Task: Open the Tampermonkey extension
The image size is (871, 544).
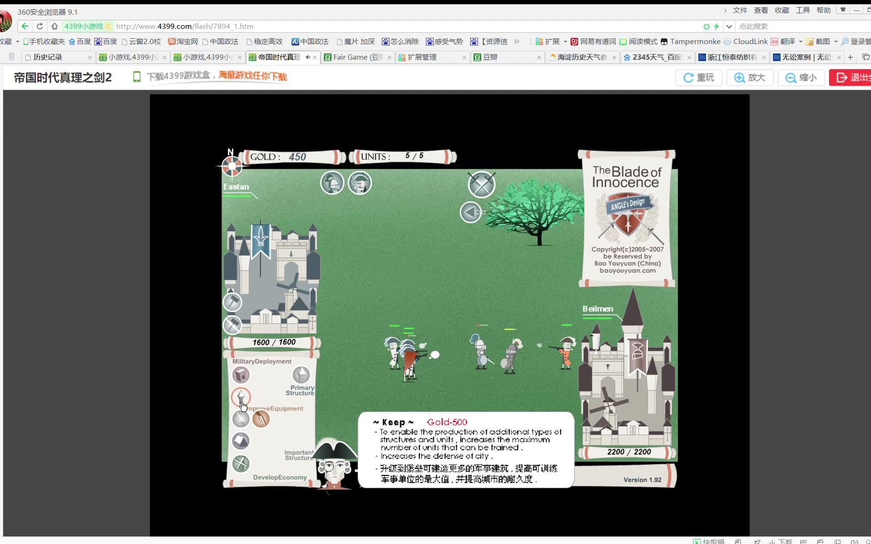Action: coord(690,41)
